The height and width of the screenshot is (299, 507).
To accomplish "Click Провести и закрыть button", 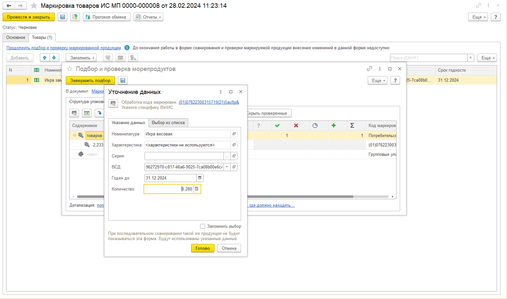I will point(29,17).
